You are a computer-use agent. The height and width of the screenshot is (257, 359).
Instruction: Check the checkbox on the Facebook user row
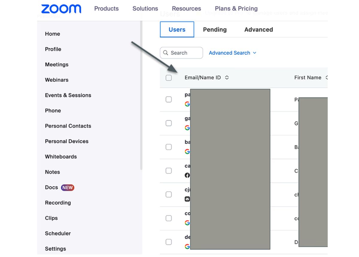point(169,171)
